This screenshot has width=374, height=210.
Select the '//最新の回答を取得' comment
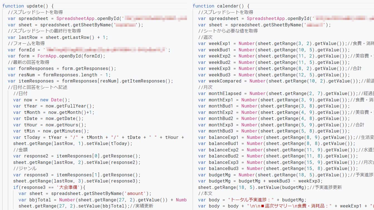coord(28,62)
